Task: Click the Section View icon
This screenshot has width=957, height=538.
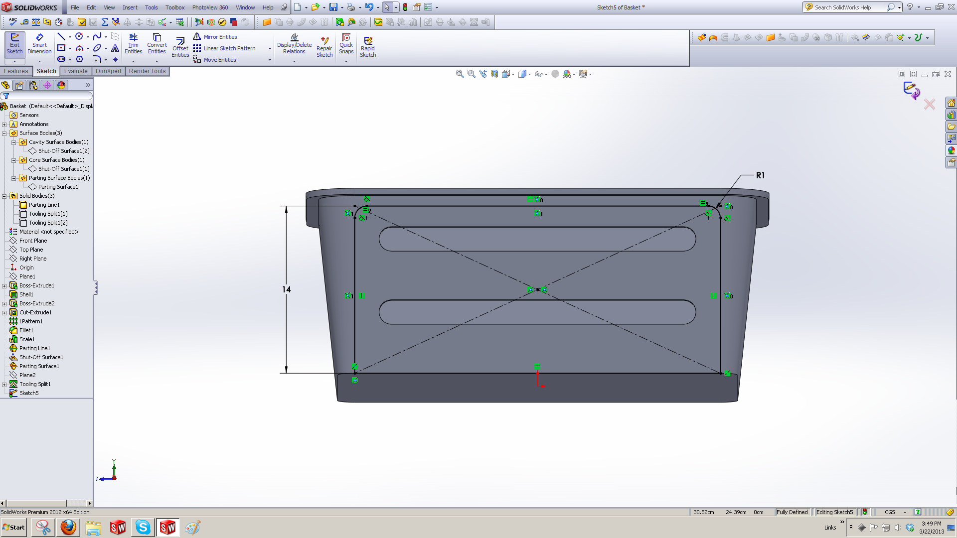Action: pos(494,74)
